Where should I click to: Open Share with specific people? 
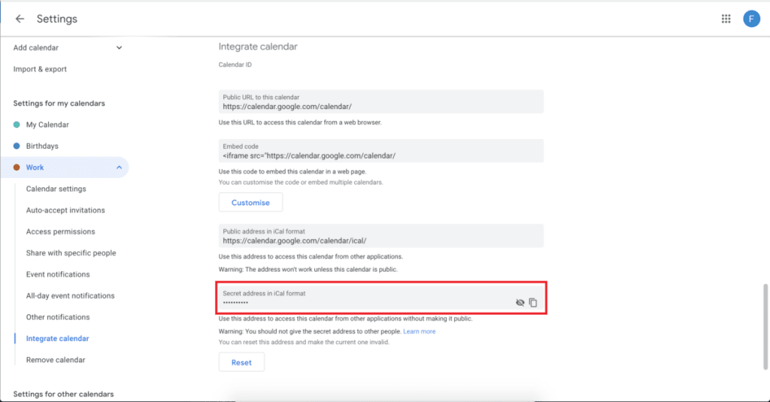point(71,252)
